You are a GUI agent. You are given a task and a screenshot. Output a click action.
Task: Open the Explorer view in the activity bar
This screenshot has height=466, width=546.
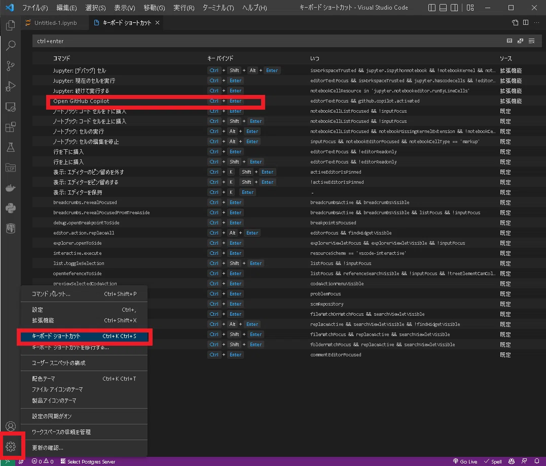(11, 25)
